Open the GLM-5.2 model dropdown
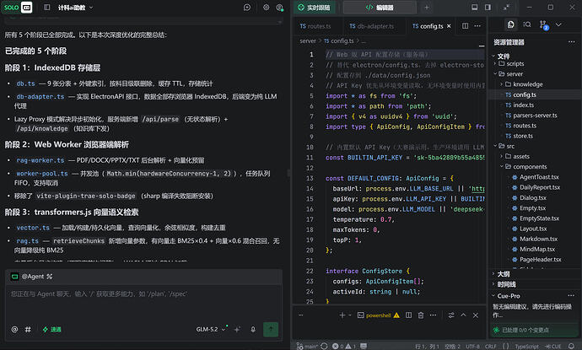The height and width of the screenshot is (350, 582). (211, 329)
